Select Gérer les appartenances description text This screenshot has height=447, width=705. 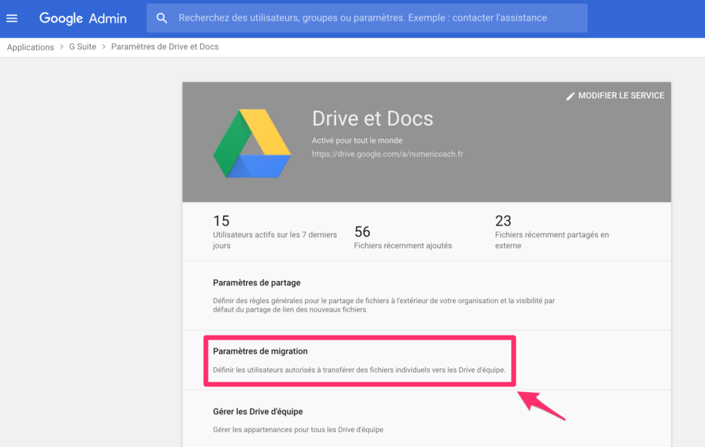tap(298, 430)
